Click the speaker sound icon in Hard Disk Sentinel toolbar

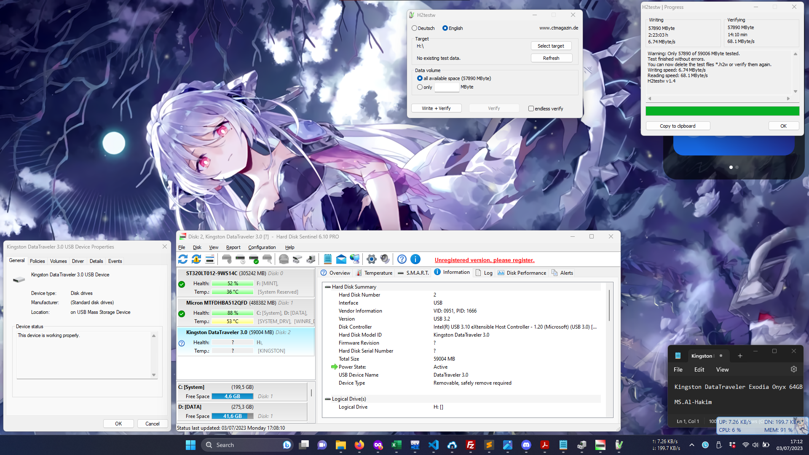385,259
